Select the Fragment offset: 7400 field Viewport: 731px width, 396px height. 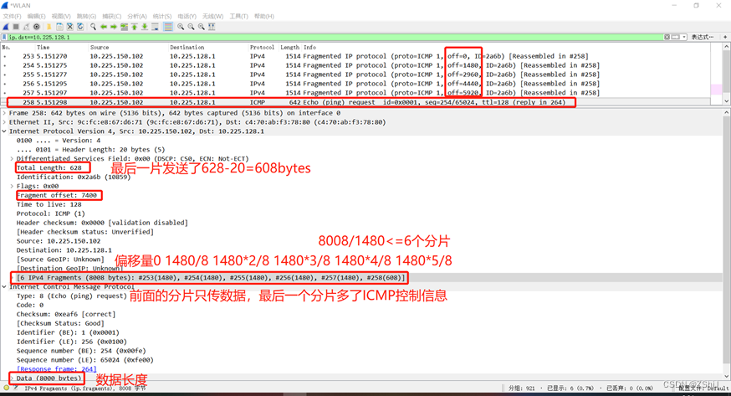[56, 195]
